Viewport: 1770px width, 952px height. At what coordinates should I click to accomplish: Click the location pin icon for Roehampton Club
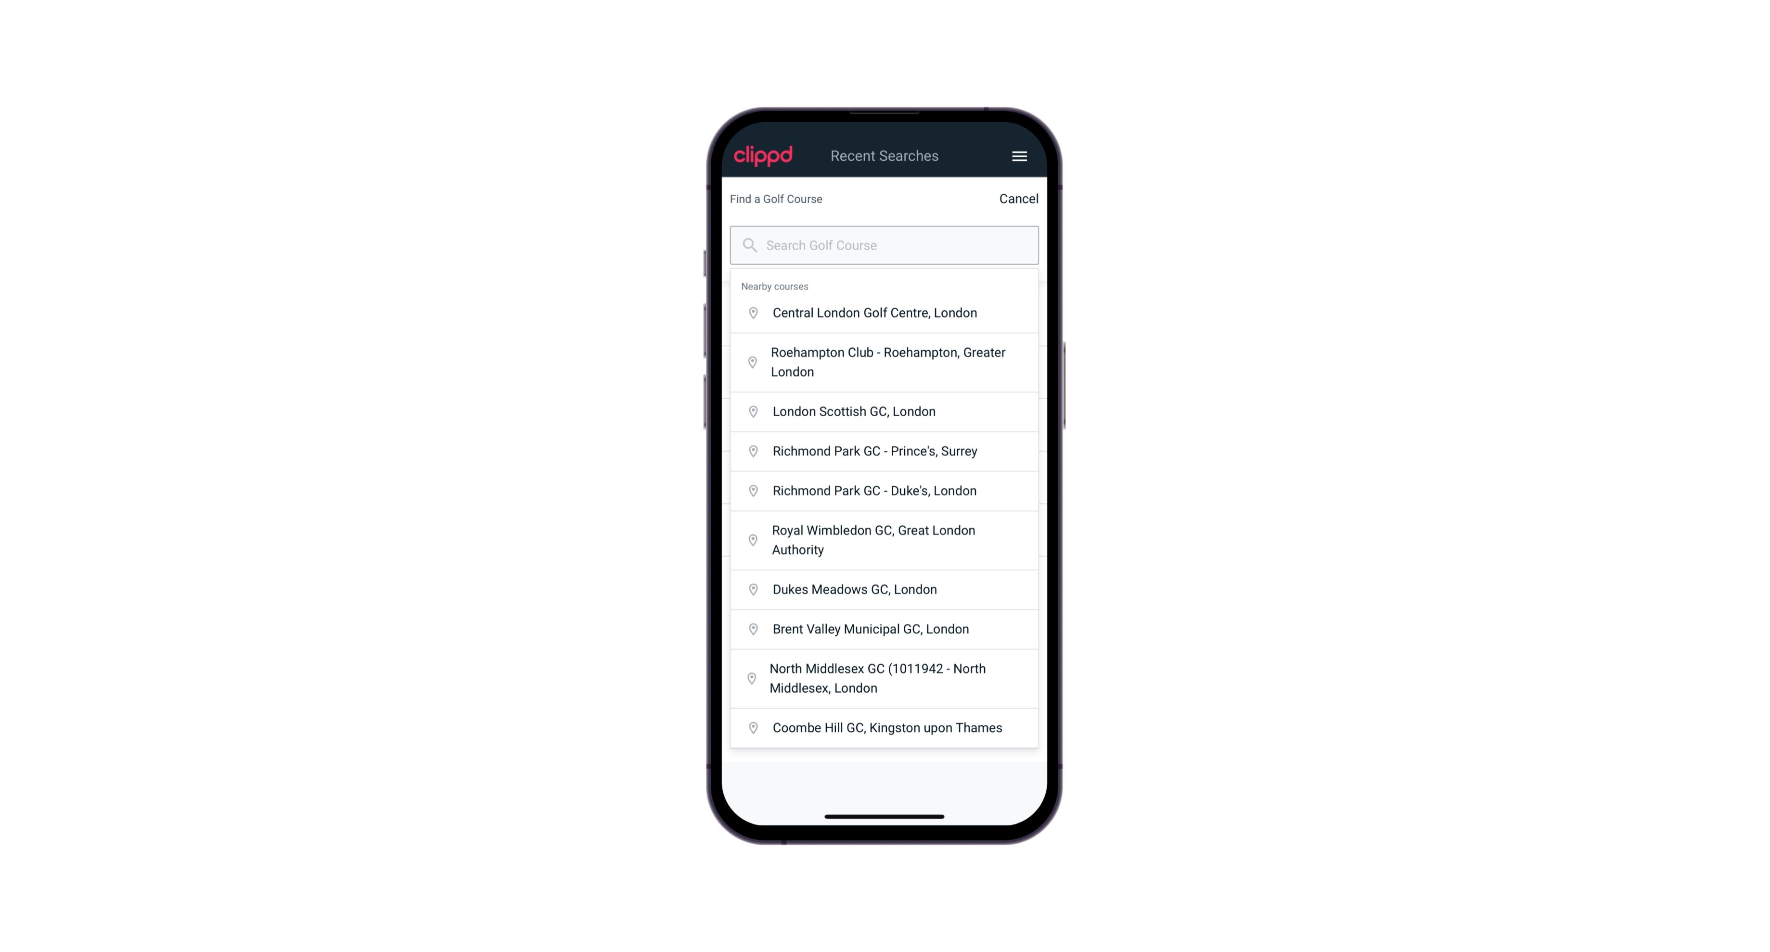click(750, 362)
